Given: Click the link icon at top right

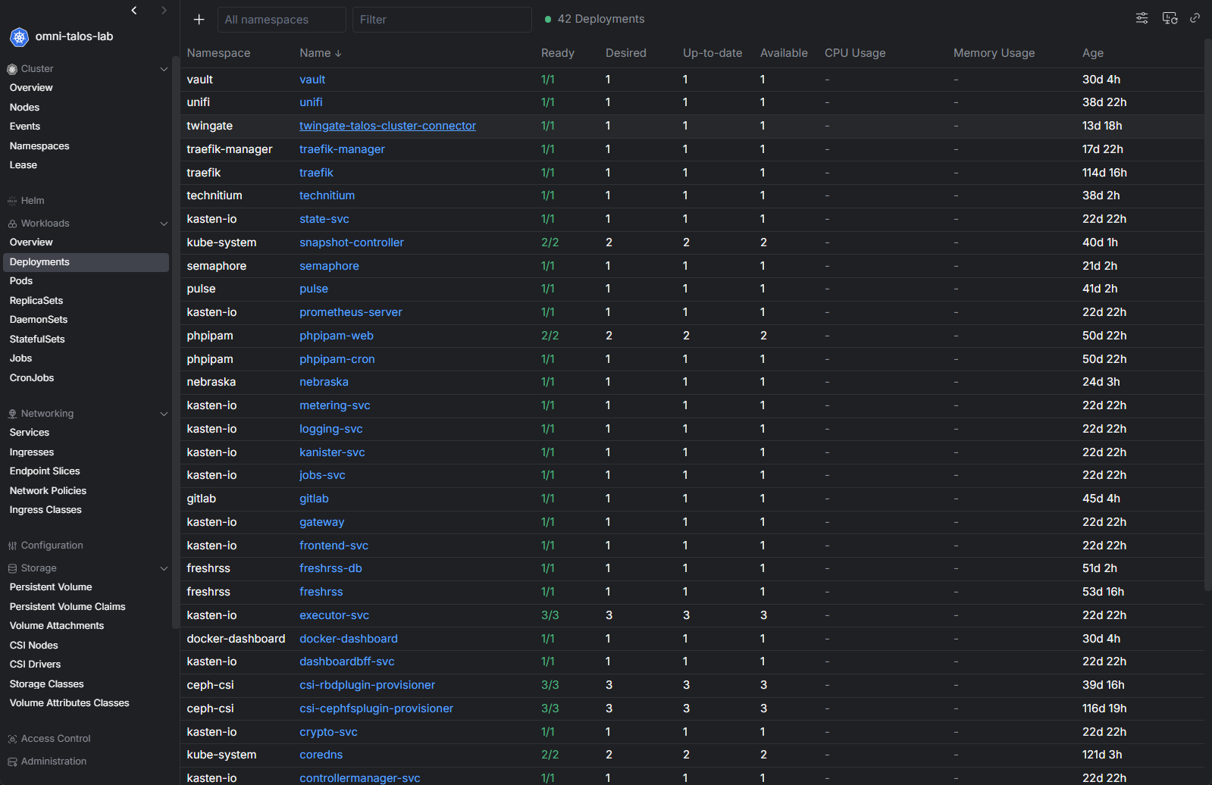Looking at the screenshot, I should coord(1195,17).
